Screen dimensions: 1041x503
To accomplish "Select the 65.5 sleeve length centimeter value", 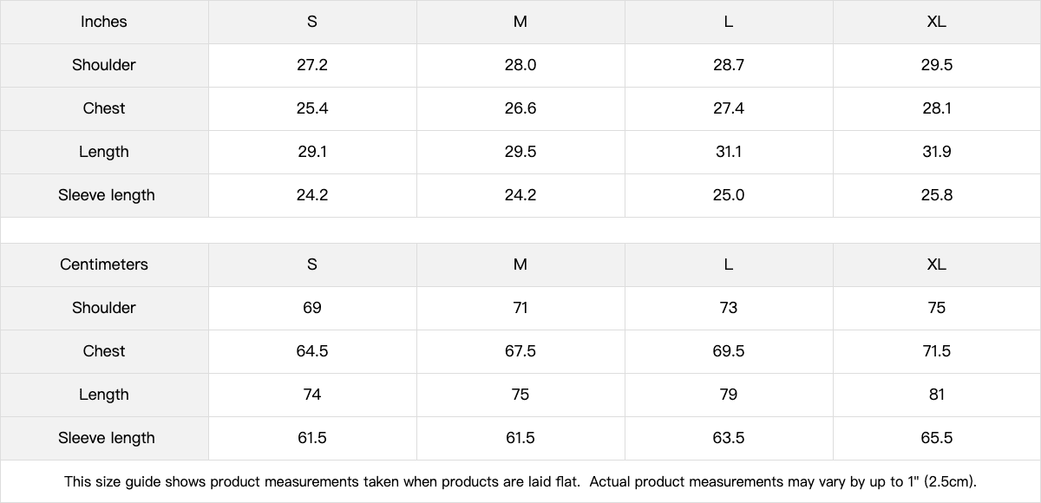I will pos(937,438).
